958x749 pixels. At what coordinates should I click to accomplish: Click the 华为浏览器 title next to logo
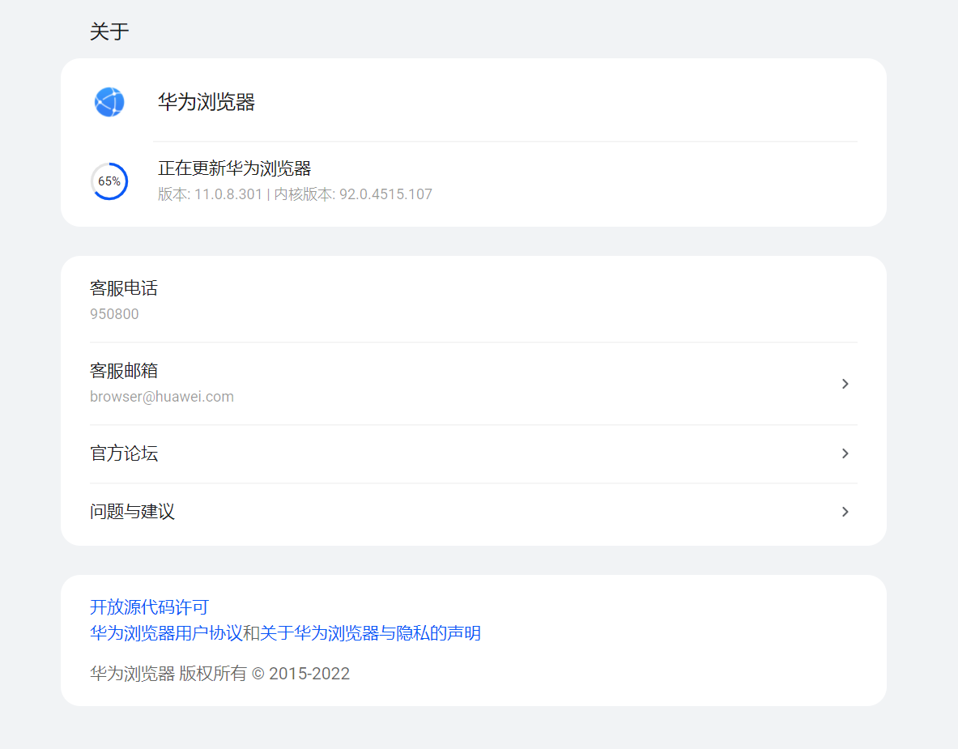tap(207, 103)
